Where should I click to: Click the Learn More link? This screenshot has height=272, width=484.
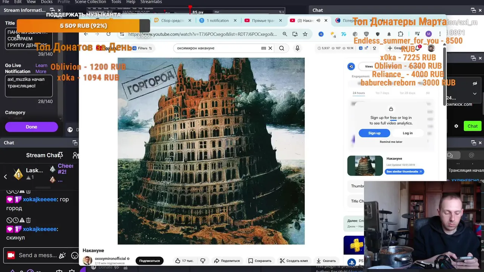41,68
